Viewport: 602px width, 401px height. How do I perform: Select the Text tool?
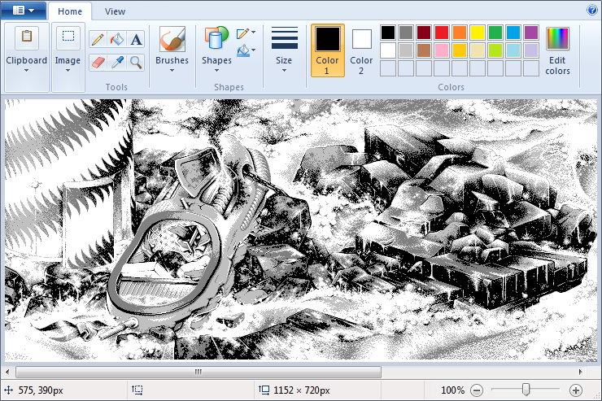pyautogui.click(x=136, y=39)
